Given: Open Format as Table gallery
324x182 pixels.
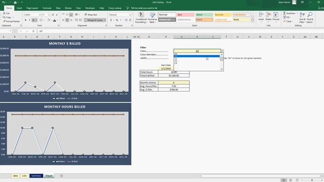Looking at the screenshot, I should pos(152,18).
